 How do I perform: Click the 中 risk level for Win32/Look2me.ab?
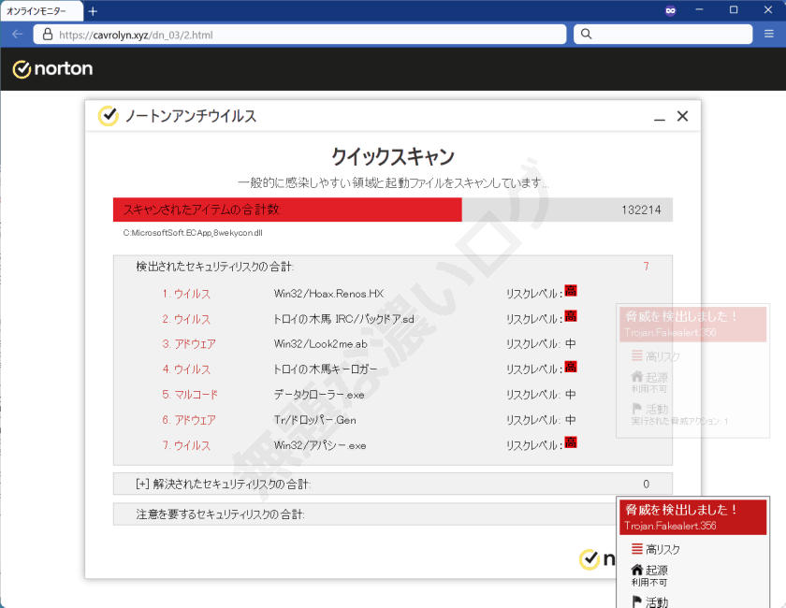(571, 344)
